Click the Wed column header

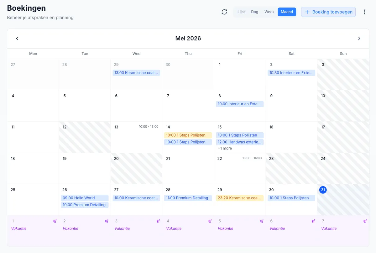(136, 54)
